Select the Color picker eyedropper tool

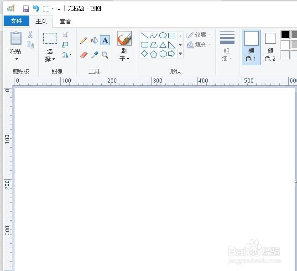(x=94, y=55)
